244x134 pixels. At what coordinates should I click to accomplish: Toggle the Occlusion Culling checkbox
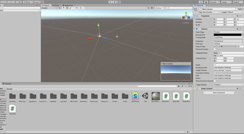pos(215,73)
